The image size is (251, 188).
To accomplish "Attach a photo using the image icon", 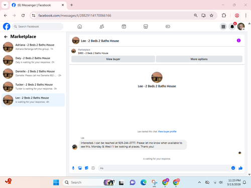I will click(x=80, y=168).
